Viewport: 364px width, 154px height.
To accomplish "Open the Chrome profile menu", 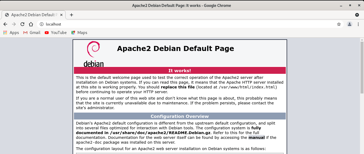I will point(349,24).
